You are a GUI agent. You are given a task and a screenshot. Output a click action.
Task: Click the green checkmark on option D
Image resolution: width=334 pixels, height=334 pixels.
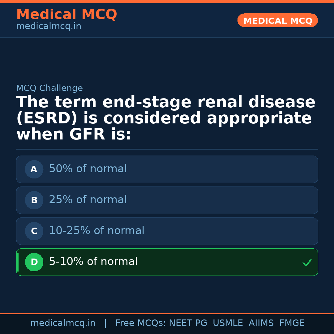[x=307, y=263]
